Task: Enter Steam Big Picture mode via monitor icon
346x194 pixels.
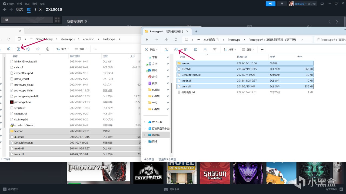Action: click(322, 4)
